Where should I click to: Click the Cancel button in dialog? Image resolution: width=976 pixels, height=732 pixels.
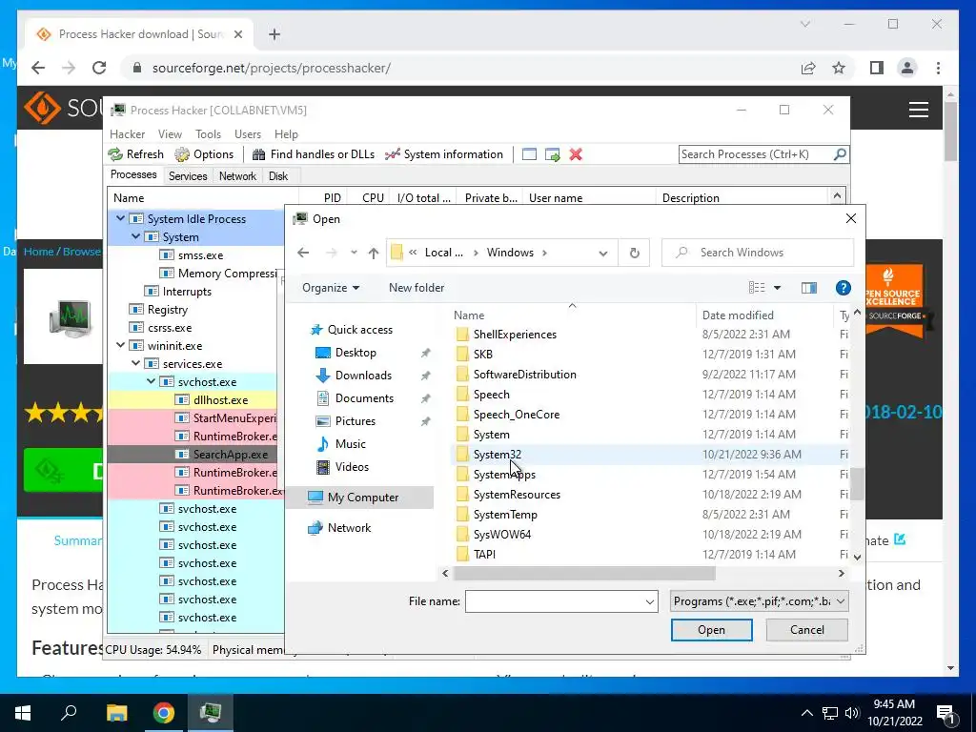point(806,630)
